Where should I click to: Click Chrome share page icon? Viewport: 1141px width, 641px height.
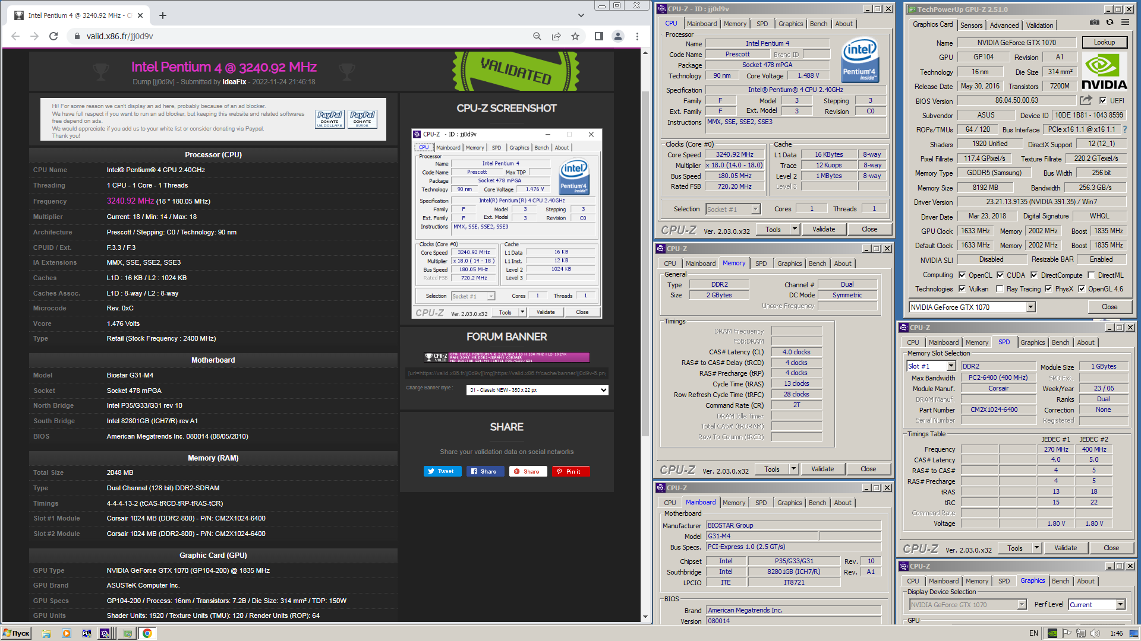(x=556, y=36)
